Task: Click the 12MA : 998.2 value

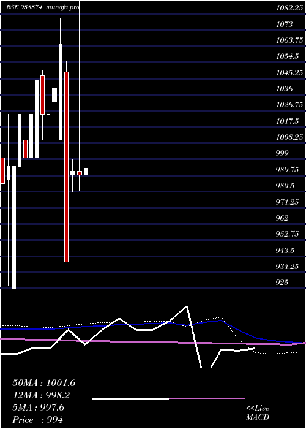Action: [x=41, y=395]
